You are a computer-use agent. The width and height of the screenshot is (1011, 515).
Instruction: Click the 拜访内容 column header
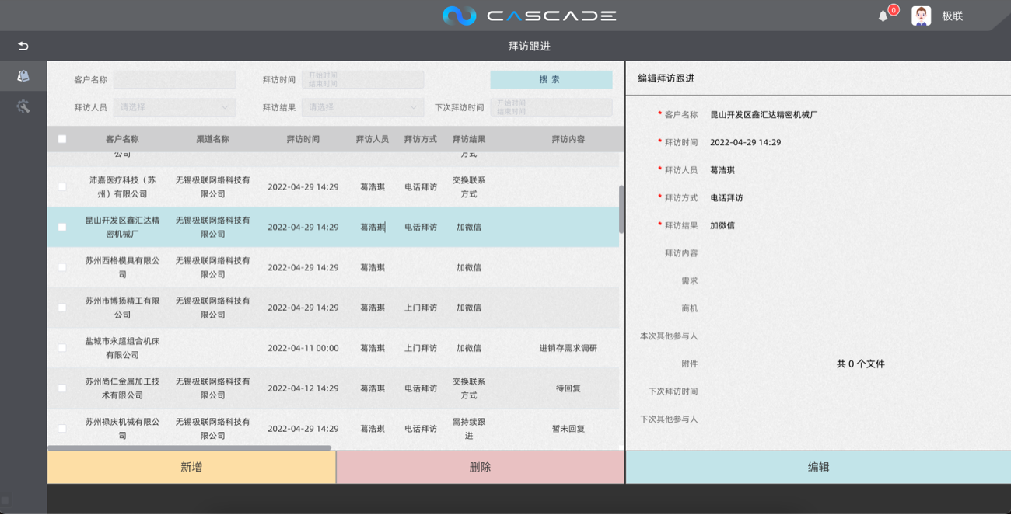568,139
